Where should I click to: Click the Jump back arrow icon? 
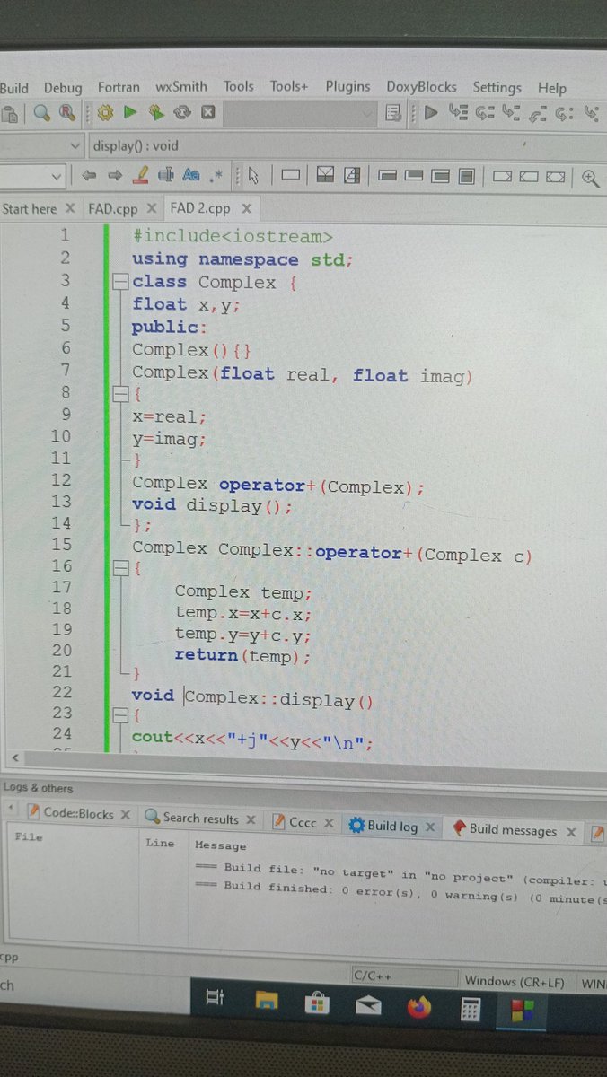(88, 175)
